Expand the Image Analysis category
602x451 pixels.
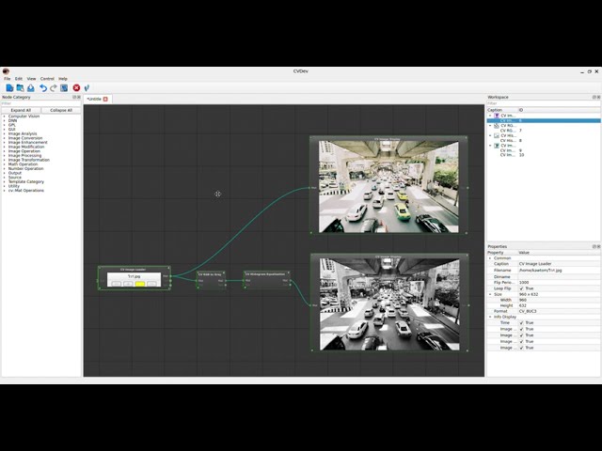click(x=5, y=133)
